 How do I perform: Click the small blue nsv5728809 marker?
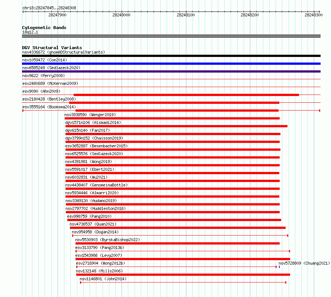(x=279, y=267)
